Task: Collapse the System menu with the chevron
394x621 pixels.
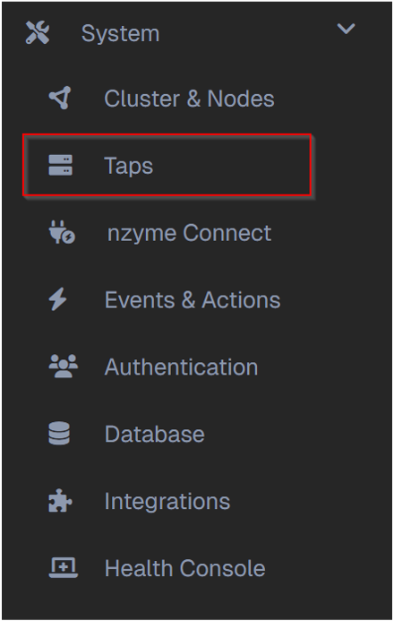Action: coord(346,29)
